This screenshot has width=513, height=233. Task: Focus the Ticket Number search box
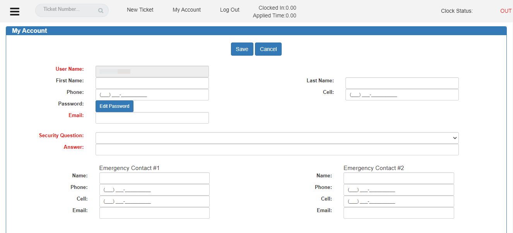click(x=72, y=10)
